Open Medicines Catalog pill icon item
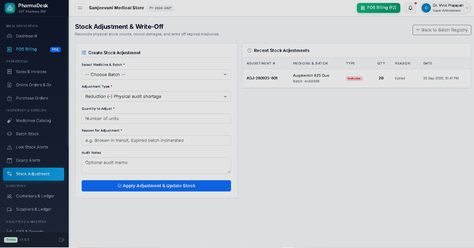Viewport: 474px width, 248px height. pos(34,121)
